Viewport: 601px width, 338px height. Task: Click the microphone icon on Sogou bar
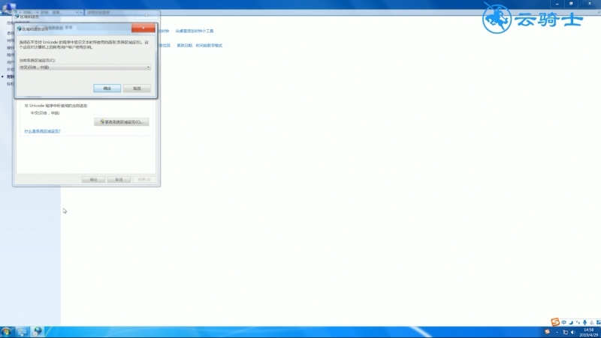click(x=584, y=322)
